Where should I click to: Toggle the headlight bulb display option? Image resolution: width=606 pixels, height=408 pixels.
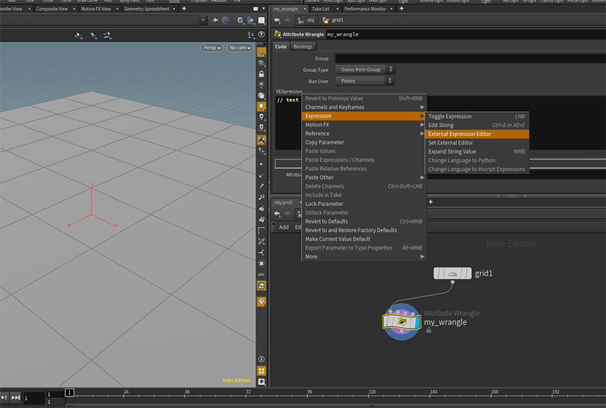pyautogui.click(x=261, y=106)
